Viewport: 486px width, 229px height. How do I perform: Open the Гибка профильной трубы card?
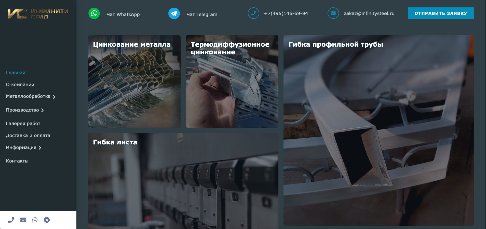[379, 130]
